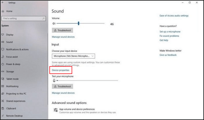Click the volume slider handle

click(x=79, y=24)
